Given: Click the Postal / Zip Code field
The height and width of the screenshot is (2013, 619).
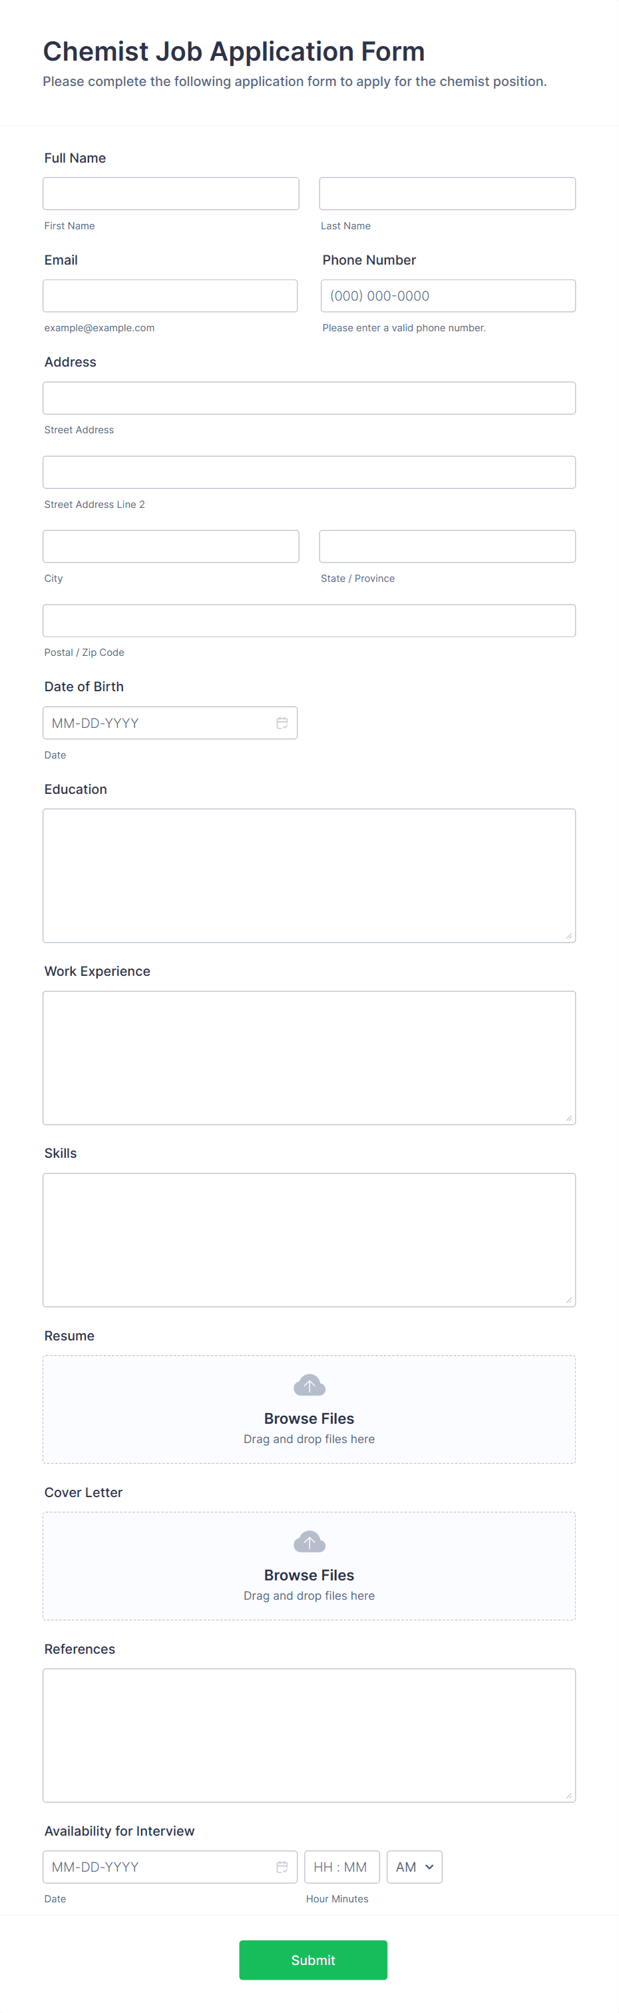Looking at the screenshot, I should coord(309,621).
